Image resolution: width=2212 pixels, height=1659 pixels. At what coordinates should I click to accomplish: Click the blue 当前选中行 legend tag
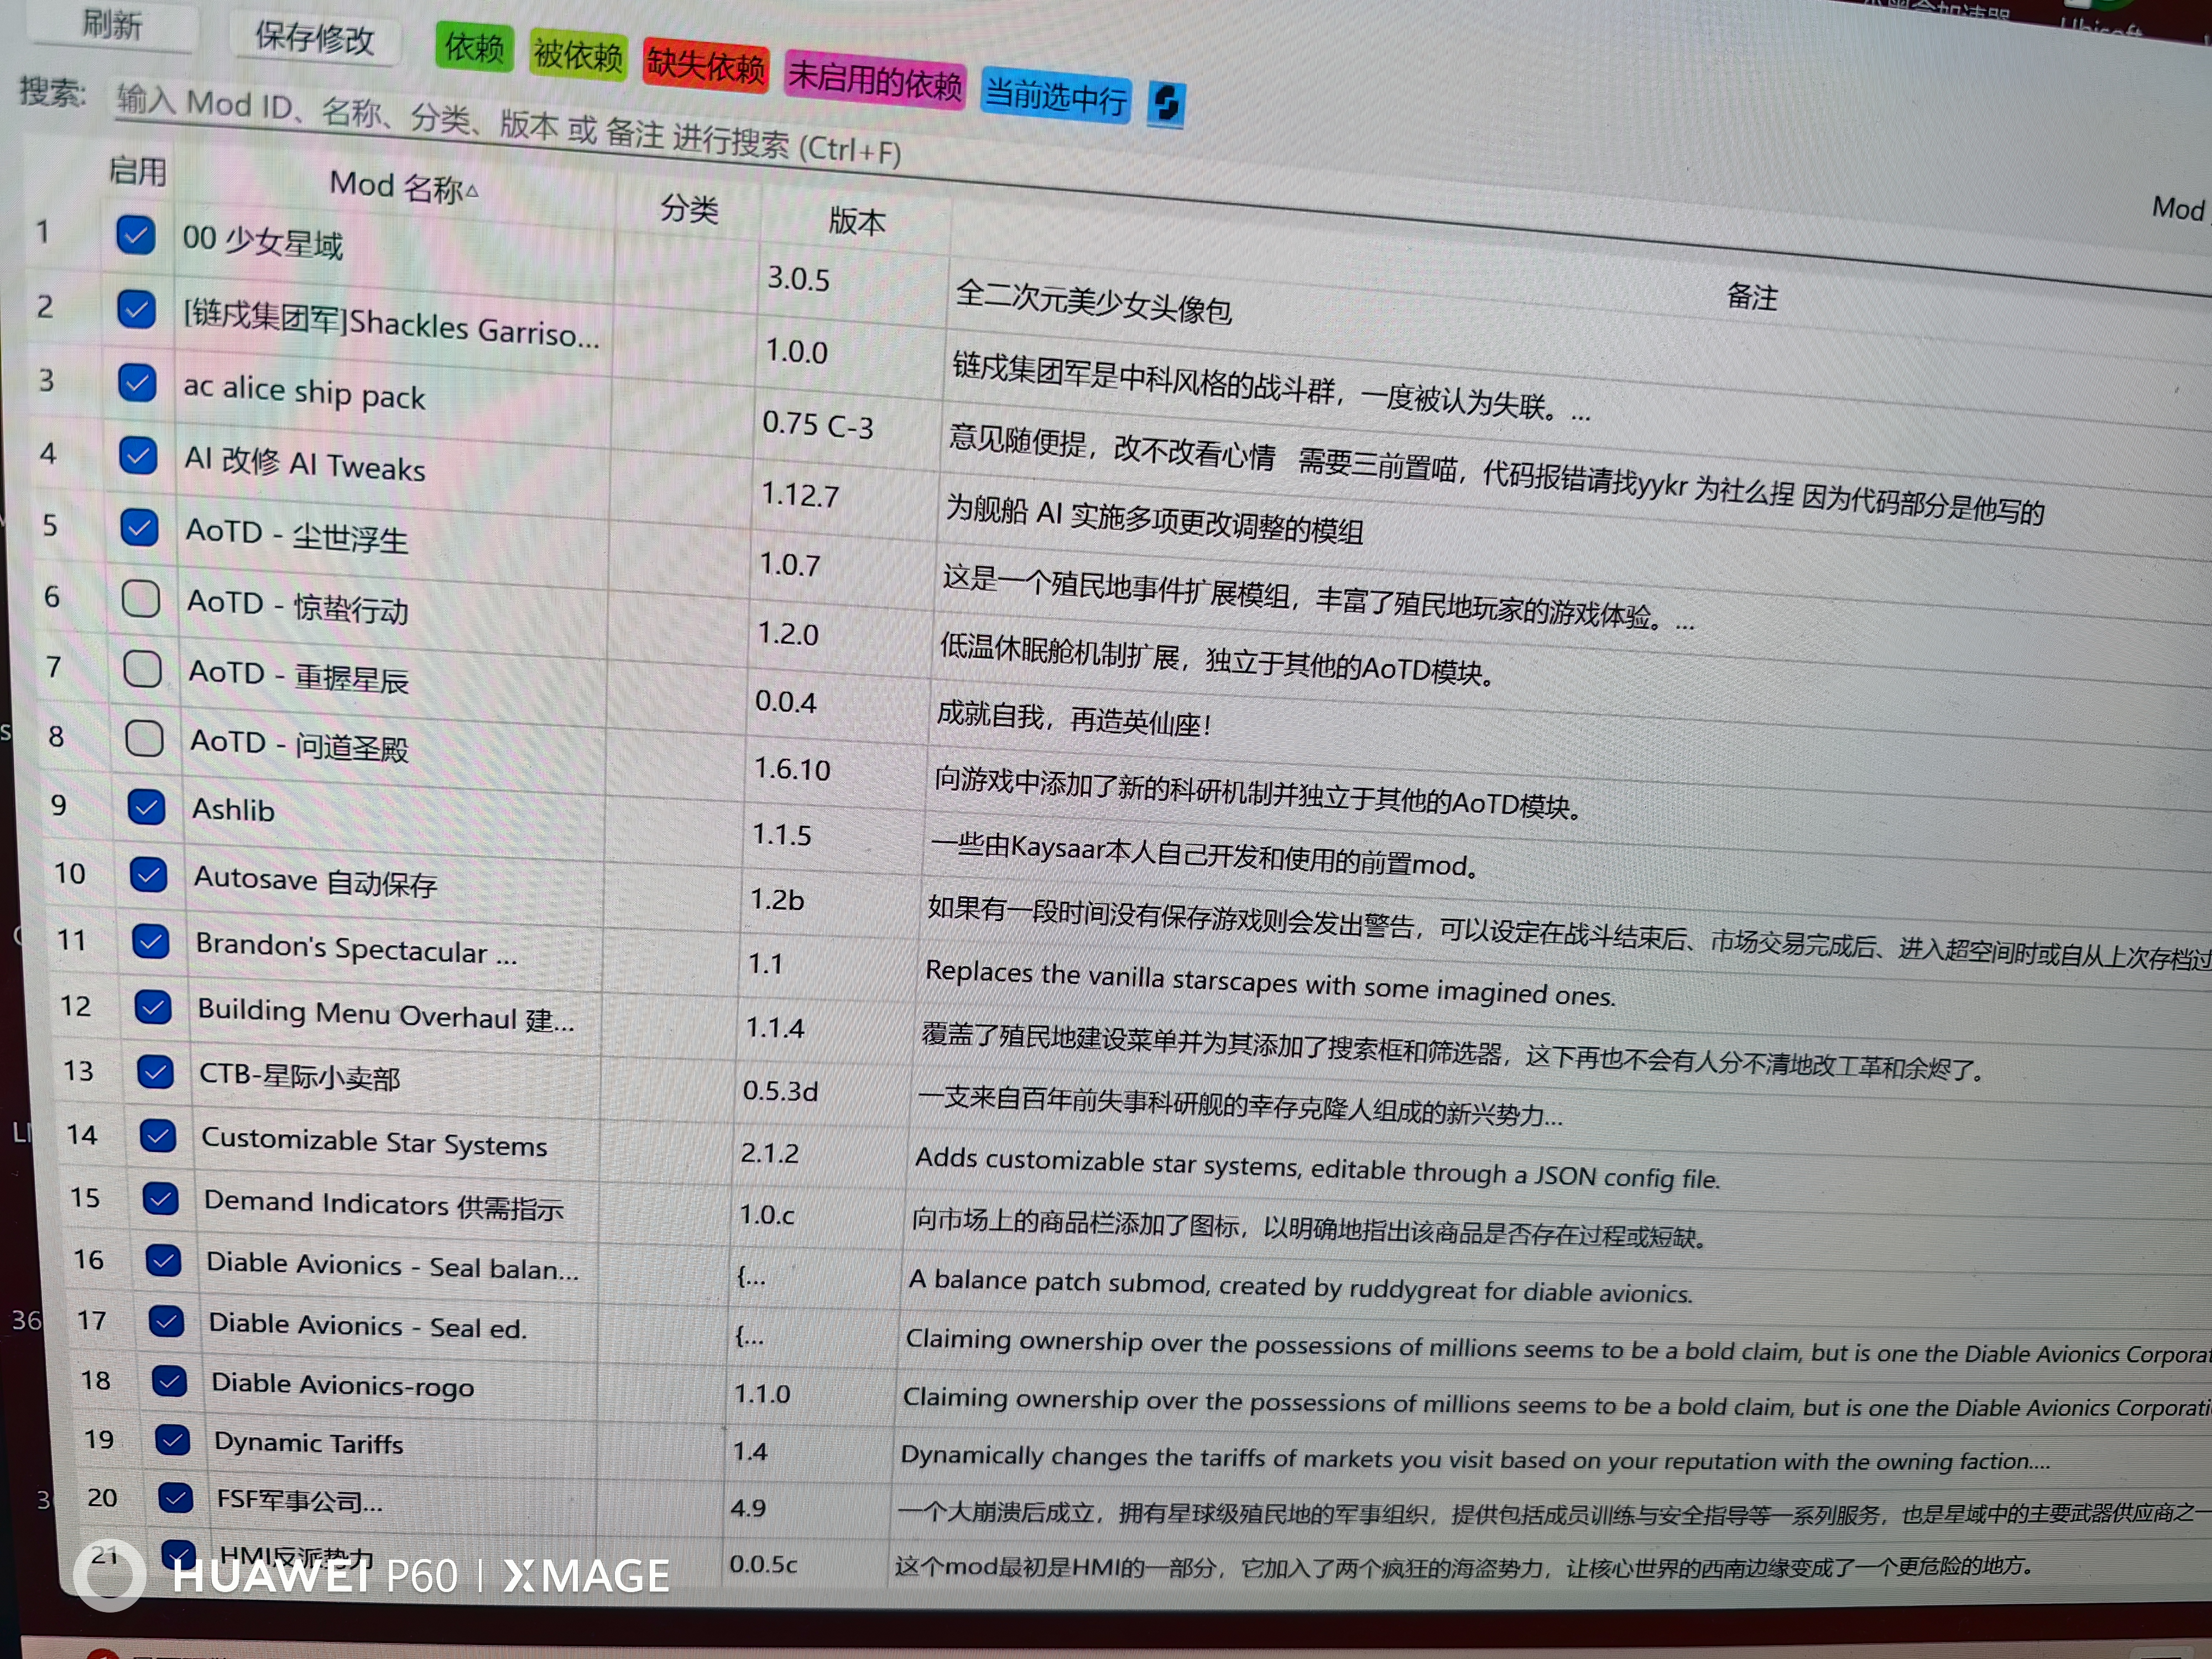coord(1055,96)
